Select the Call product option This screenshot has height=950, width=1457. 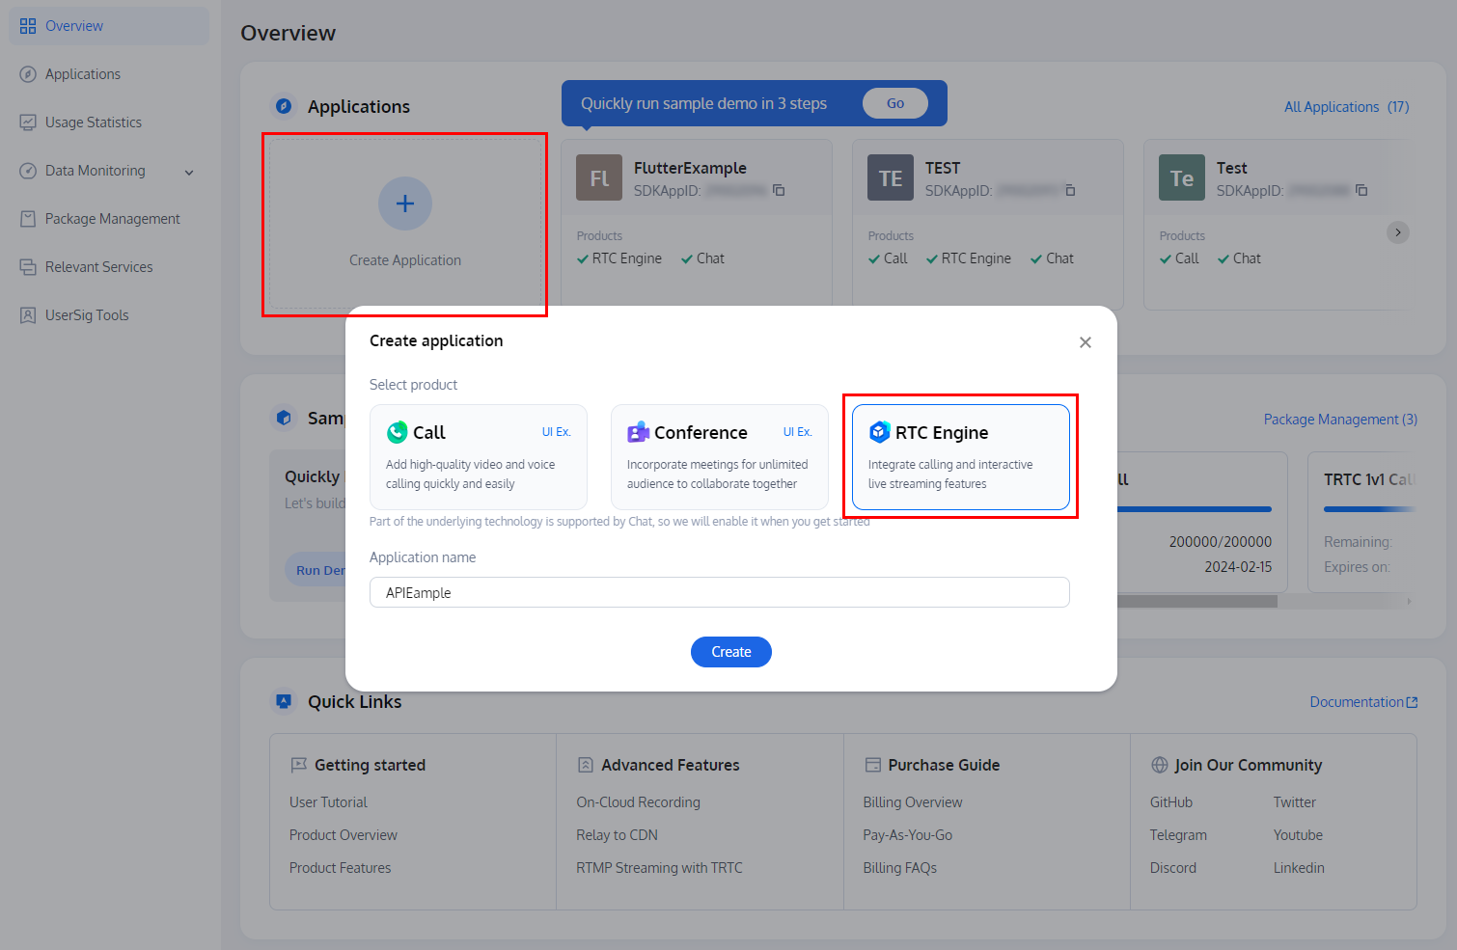pyautogui.click(x=479, y=457)
